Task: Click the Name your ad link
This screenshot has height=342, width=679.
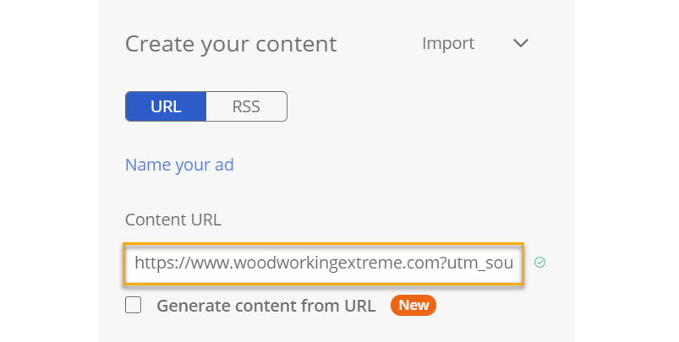Action: click(x=179, y=165)
